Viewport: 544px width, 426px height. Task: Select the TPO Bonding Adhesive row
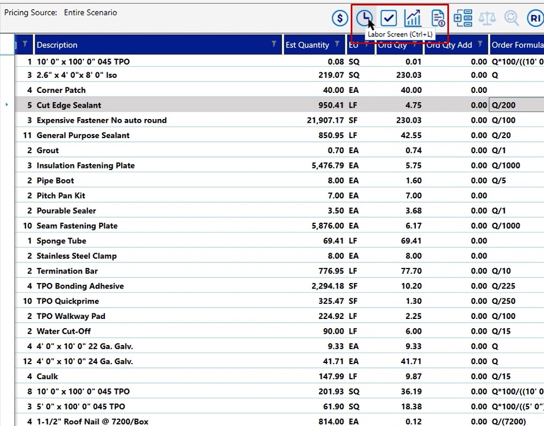pyautogui.click(x=80, y=286)
